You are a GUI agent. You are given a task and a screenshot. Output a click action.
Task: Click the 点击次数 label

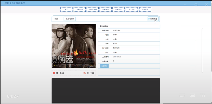(x=105, y=61)
